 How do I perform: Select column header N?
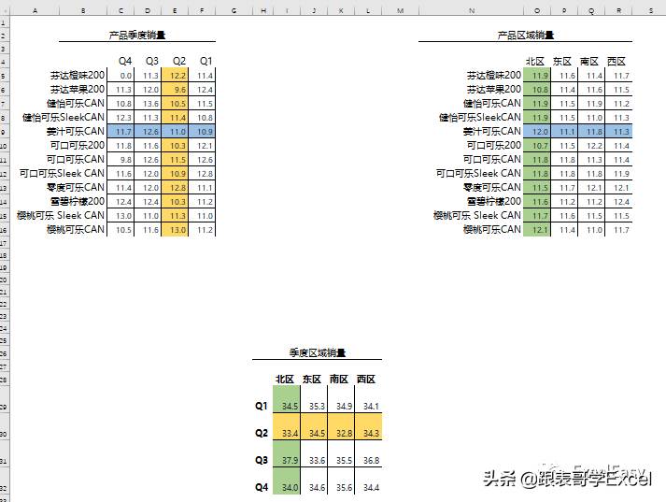471,10
